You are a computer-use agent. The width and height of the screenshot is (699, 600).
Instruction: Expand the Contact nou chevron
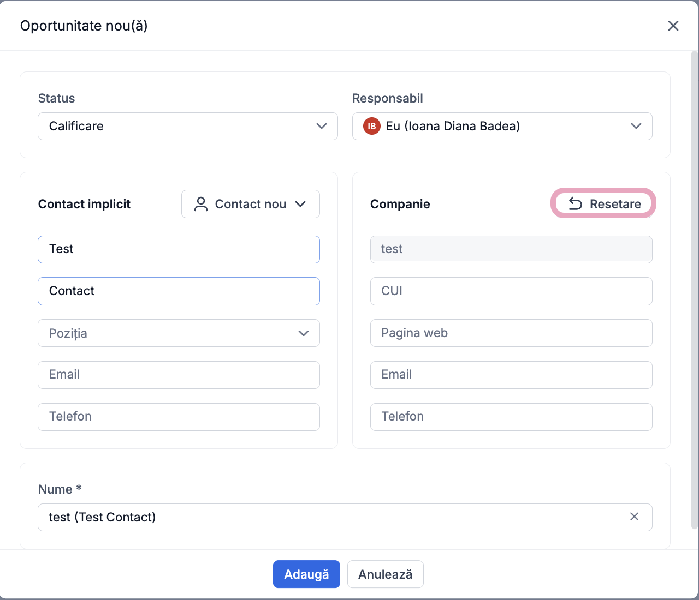click(300, 204)
